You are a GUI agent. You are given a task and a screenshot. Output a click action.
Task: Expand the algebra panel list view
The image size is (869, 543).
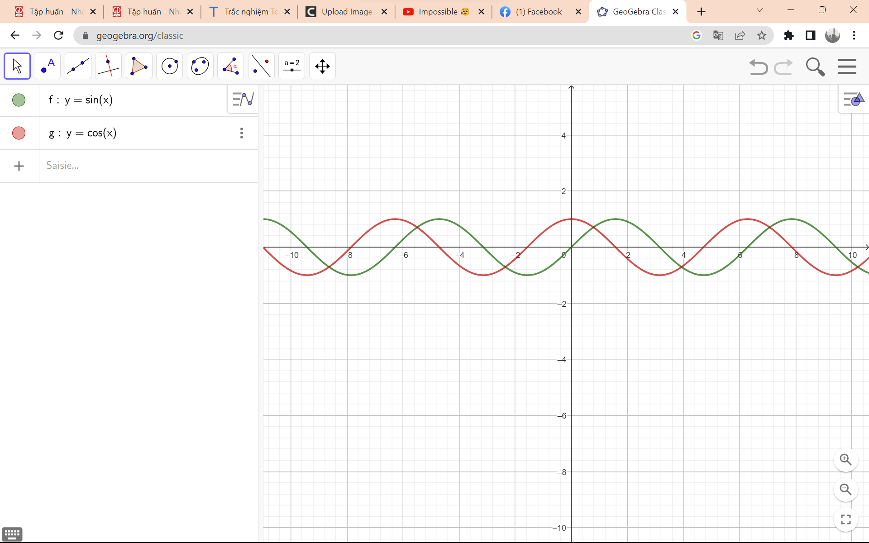(x=243, y=99)
